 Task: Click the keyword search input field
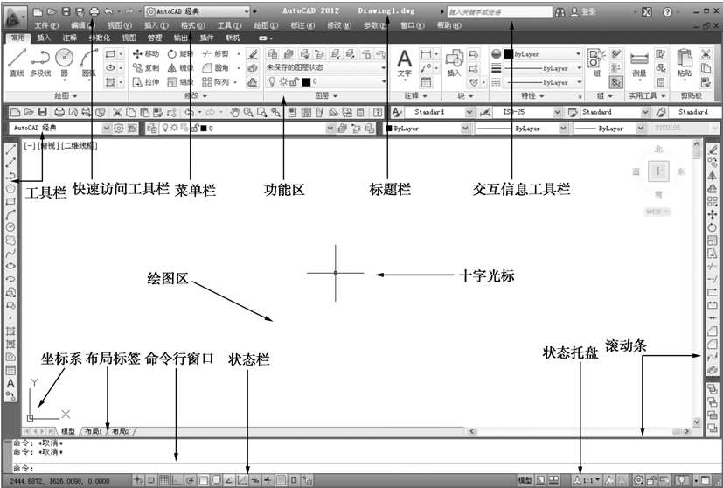(x=499, y=12)
